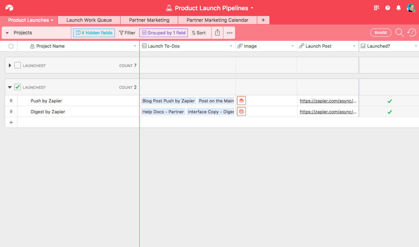Screen dimensions: 419x247
Task: Open the Launched? column dropdown arrow
Action: (x=416, y=46)
